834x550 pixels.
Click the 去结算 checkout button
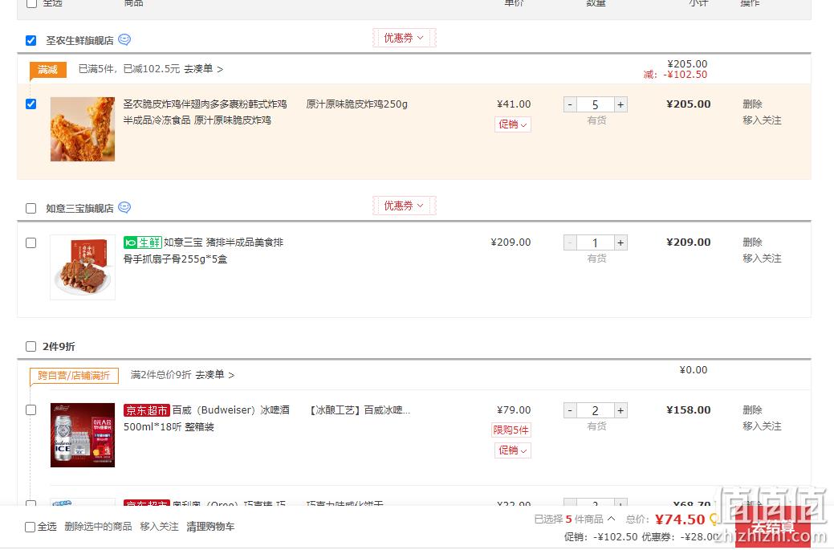coord(773,528)
